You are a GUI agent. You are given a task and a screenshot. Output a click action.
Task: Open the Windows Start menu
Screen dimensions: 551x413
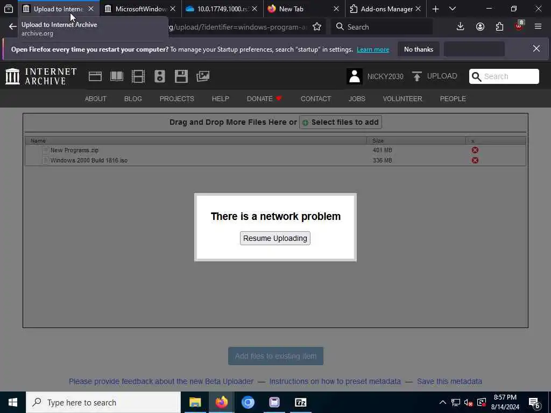click(13, 402)
